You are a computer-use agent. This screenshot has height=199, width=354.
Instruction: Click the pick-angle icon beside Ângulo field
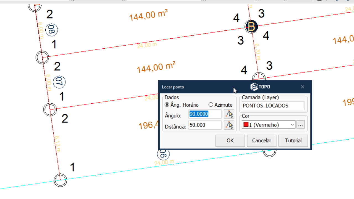pos(229,114)
